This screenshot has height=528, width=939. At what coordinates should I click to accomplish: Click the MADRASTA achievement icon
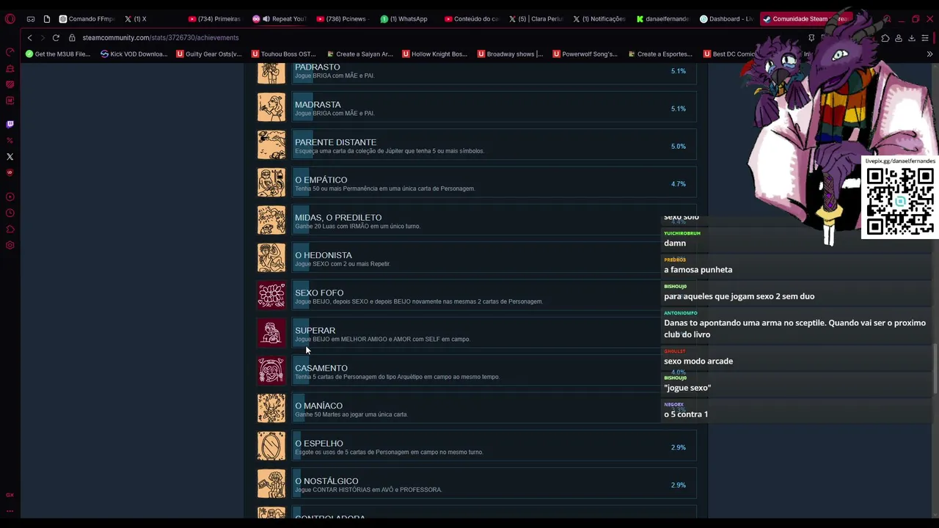(271, 108)
